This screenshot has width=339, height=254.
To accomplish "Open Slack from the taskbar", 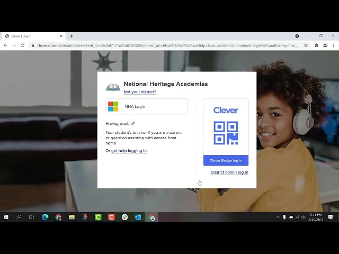I will click(125, 217).
